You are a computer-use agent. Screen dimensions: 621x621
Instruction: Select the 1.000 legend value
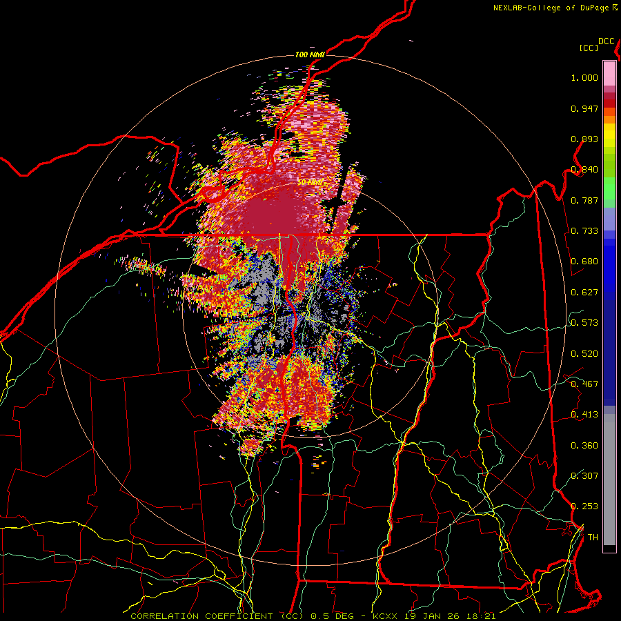(x=584, y=77)
